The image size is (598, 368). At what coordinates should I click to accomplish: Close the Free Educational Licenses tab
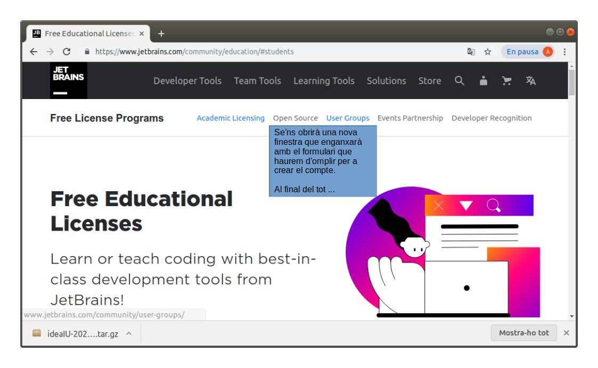[142, 34]
